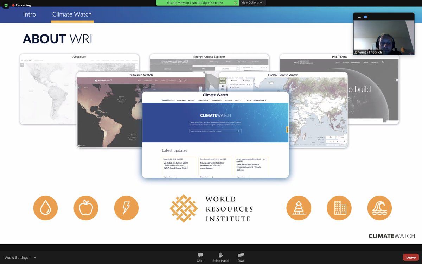The image size is (422, 264).
Task: Click the orange pine trees forest icon
Action: (299, 208)
